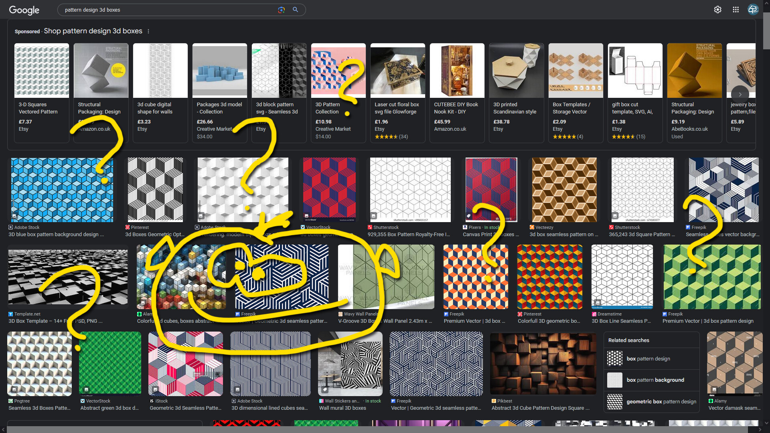Click the Pinterest favicon under 3d Boxes Geometric result
This screenshot has height=433, width=770.
point(128,227)
